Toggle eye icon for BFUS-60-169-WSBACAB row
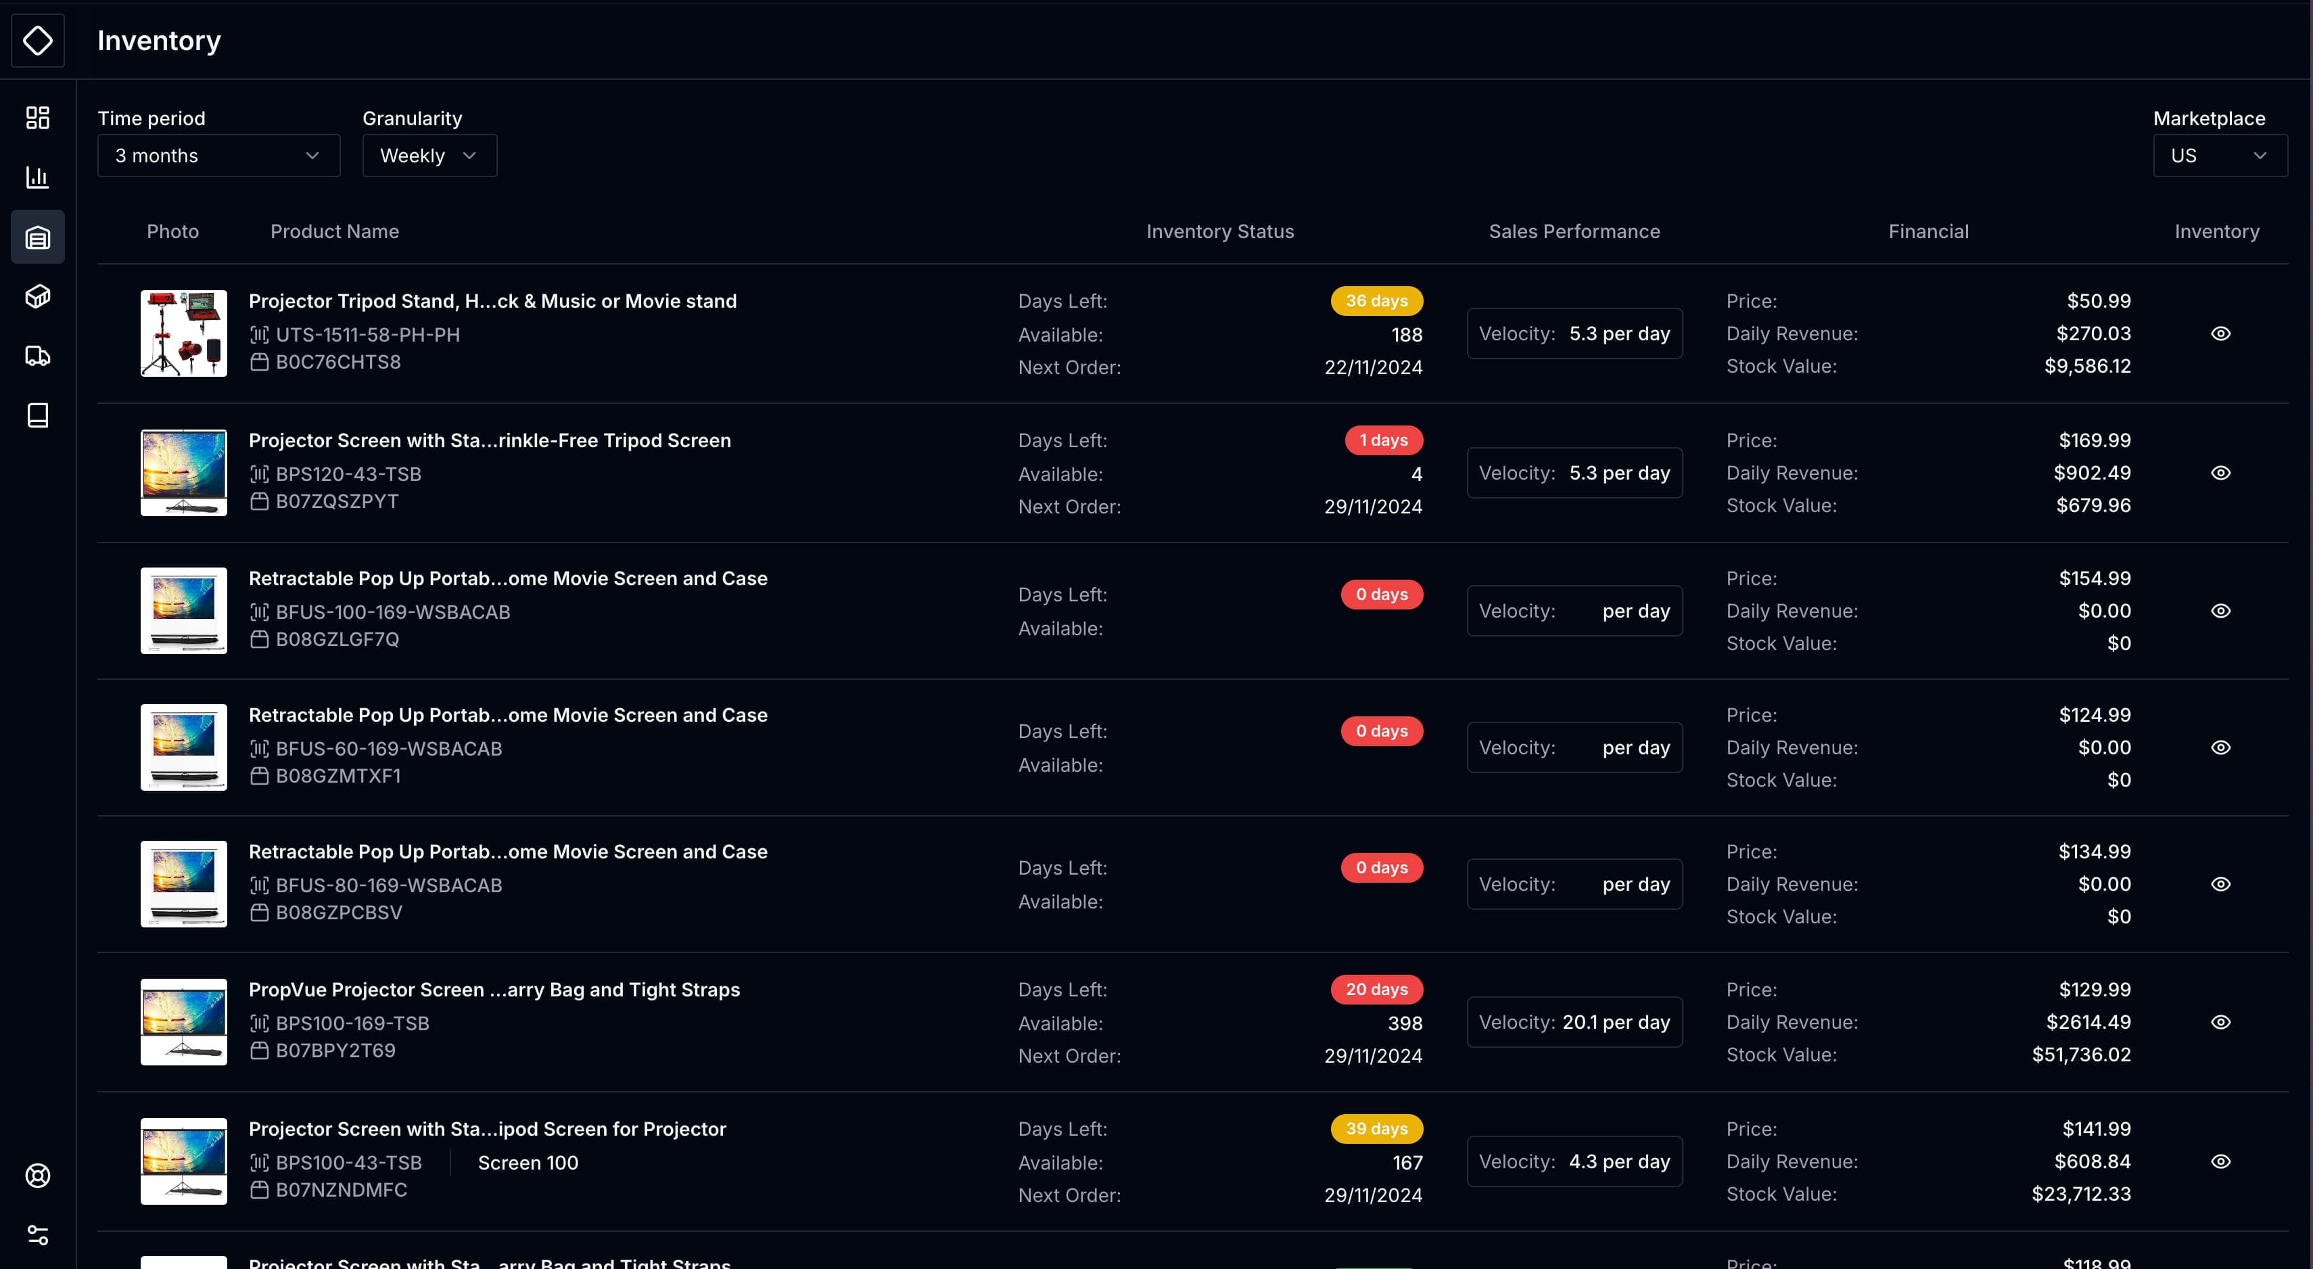Image resolution: width=2313 pixels, height=1269 pixels. [x=2220, y=747]
